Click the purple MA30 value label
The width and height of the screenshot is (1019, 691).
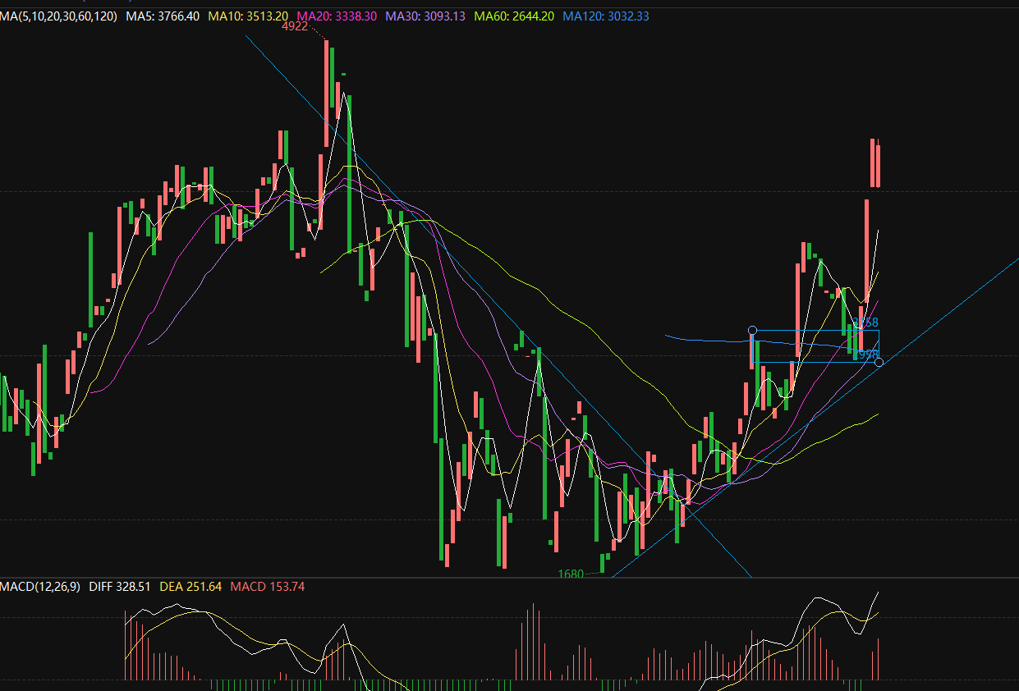click(425, 16)
